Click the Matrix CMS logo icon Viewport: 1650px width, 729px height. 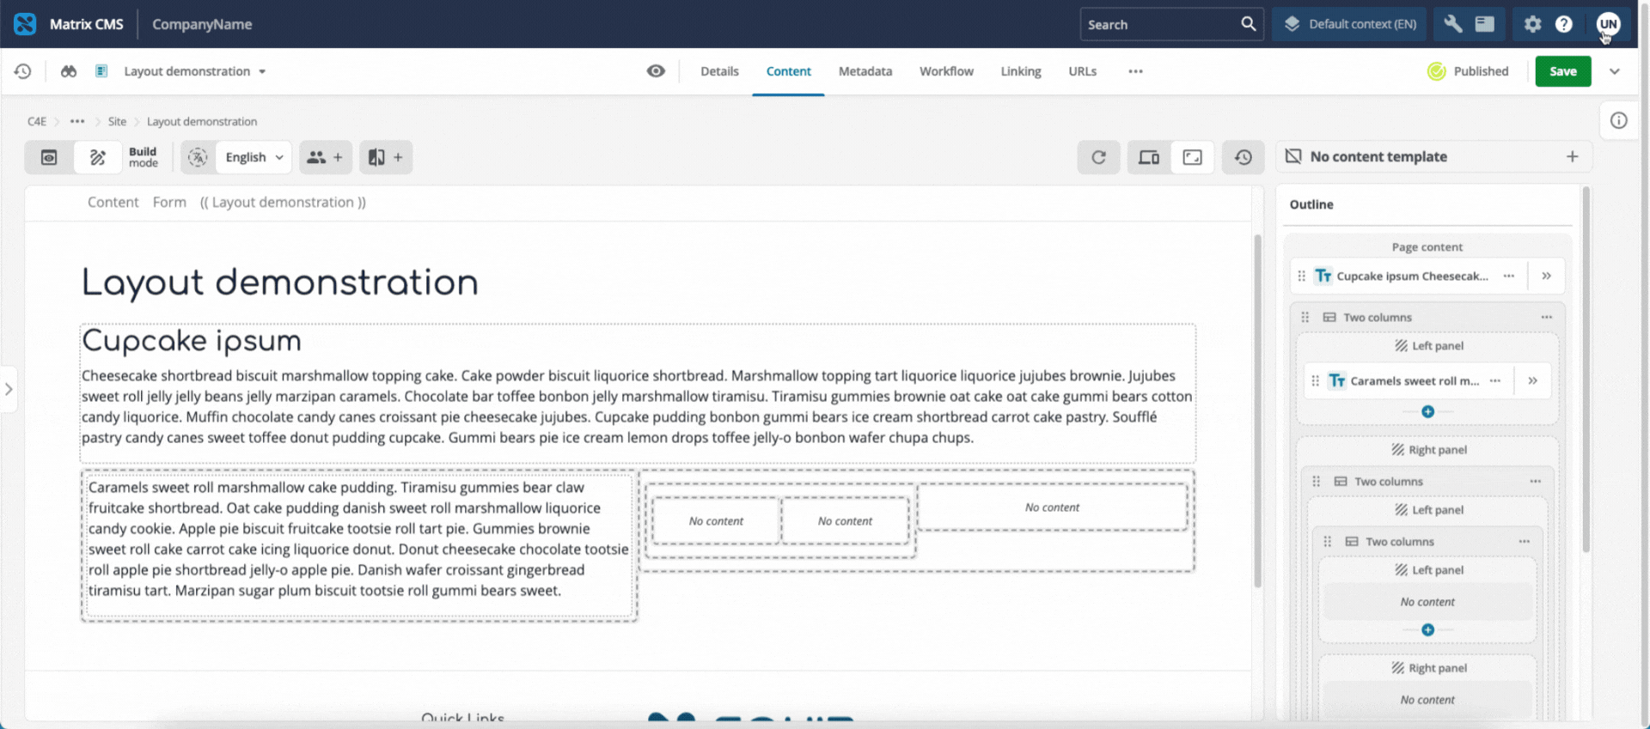(x=25, y=24)
